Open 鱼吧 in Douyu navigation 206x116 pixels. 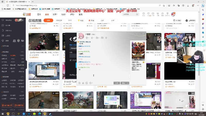81,14
